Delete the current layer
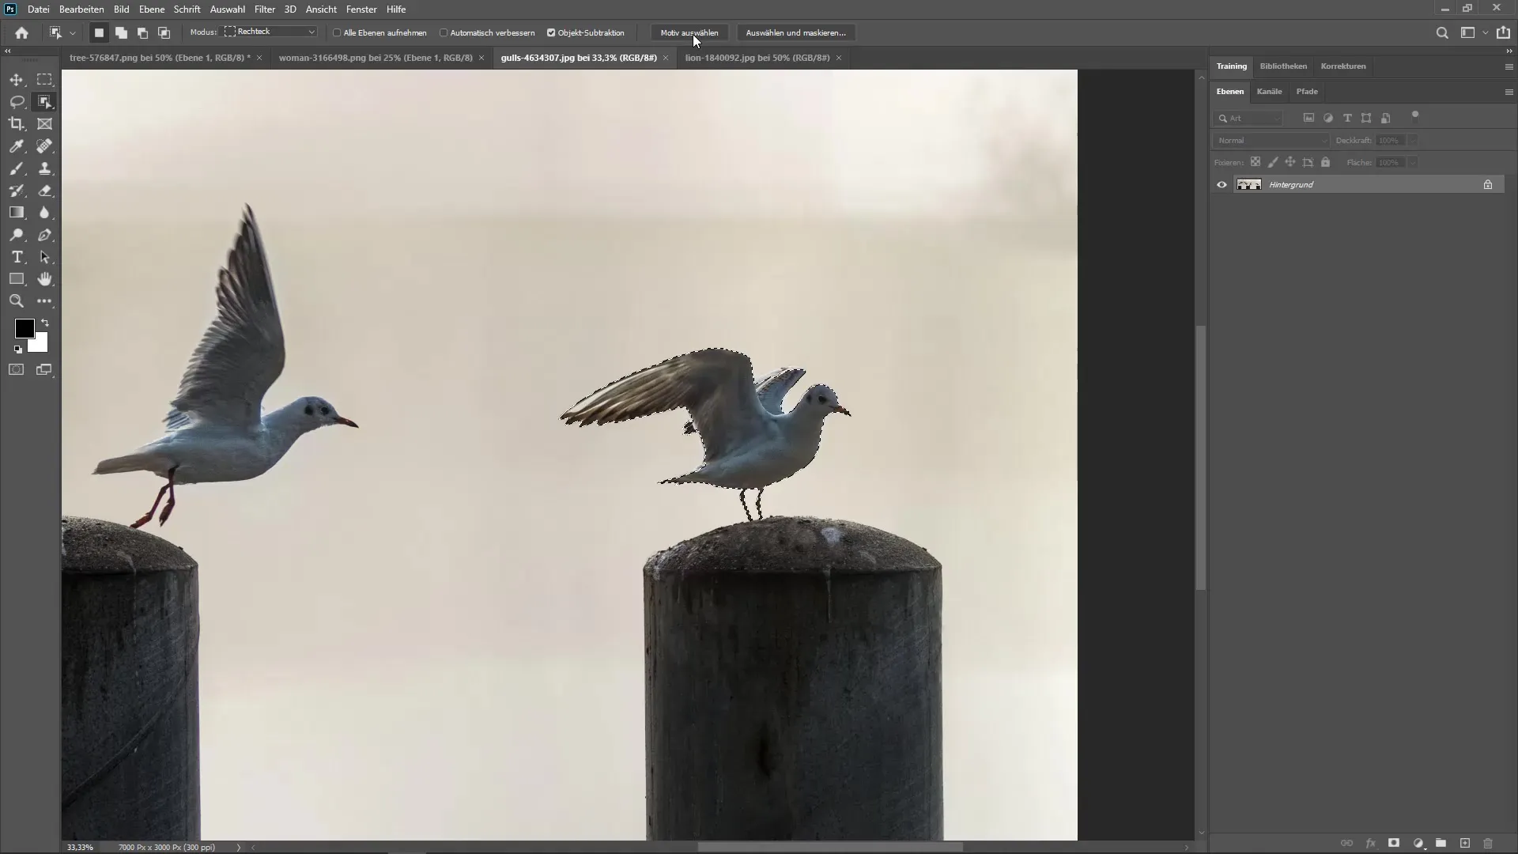The image size is (1518, 854). [1488, 843]
